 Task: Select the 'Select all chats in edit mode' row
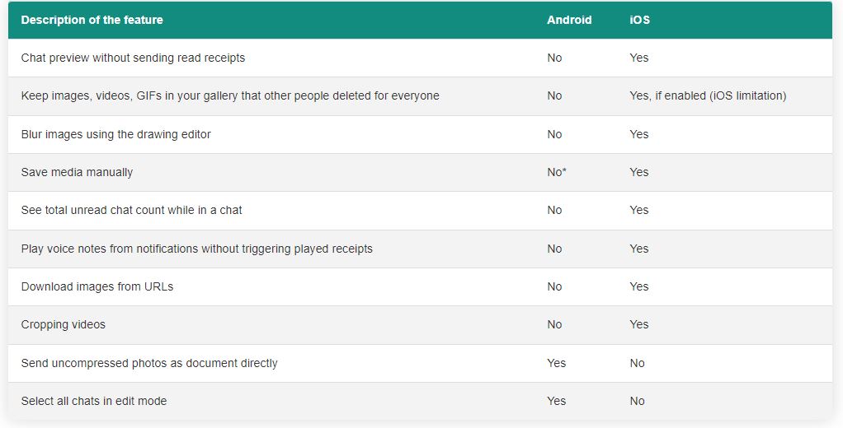[93, 401]
